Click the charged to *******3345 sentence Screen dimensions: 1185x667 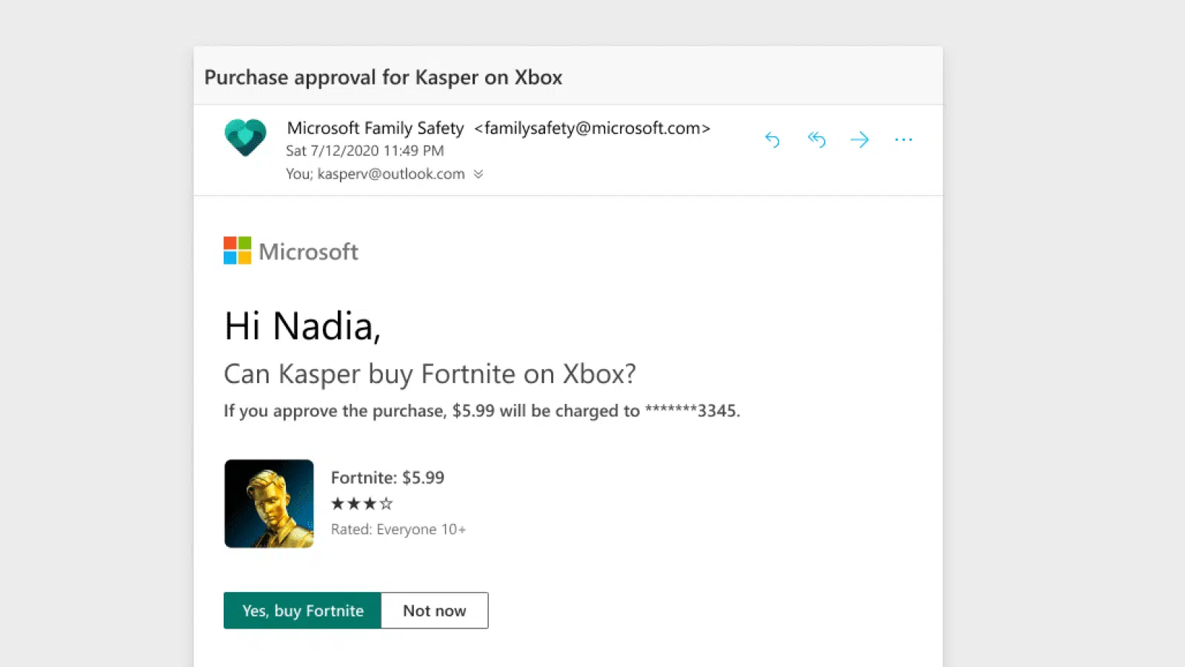click(481, 411)
